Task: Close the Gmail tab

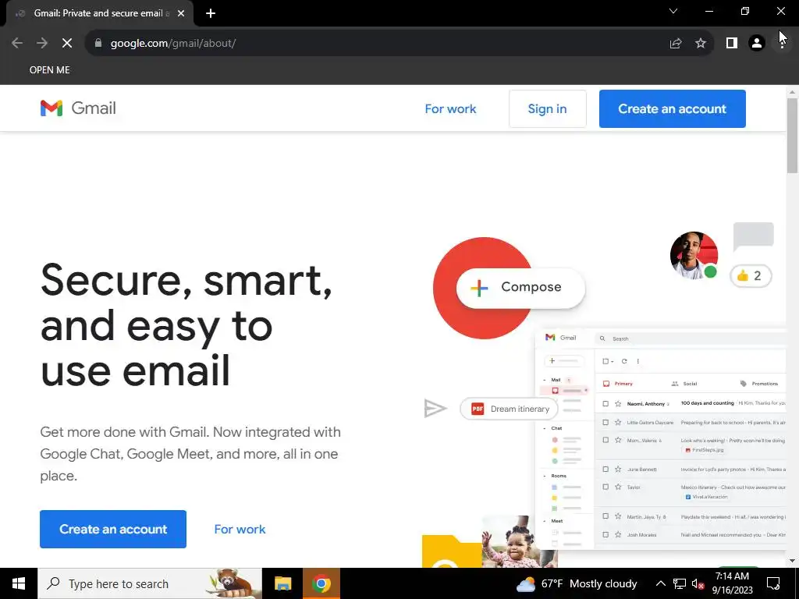Action: point(181,13)
